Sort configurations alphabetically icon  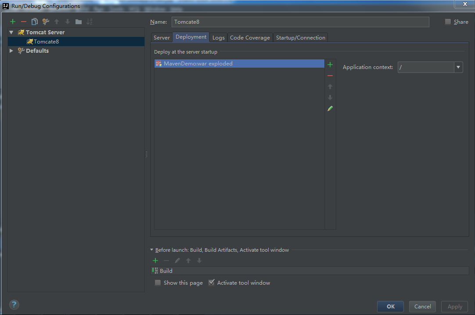click(90, 22)
